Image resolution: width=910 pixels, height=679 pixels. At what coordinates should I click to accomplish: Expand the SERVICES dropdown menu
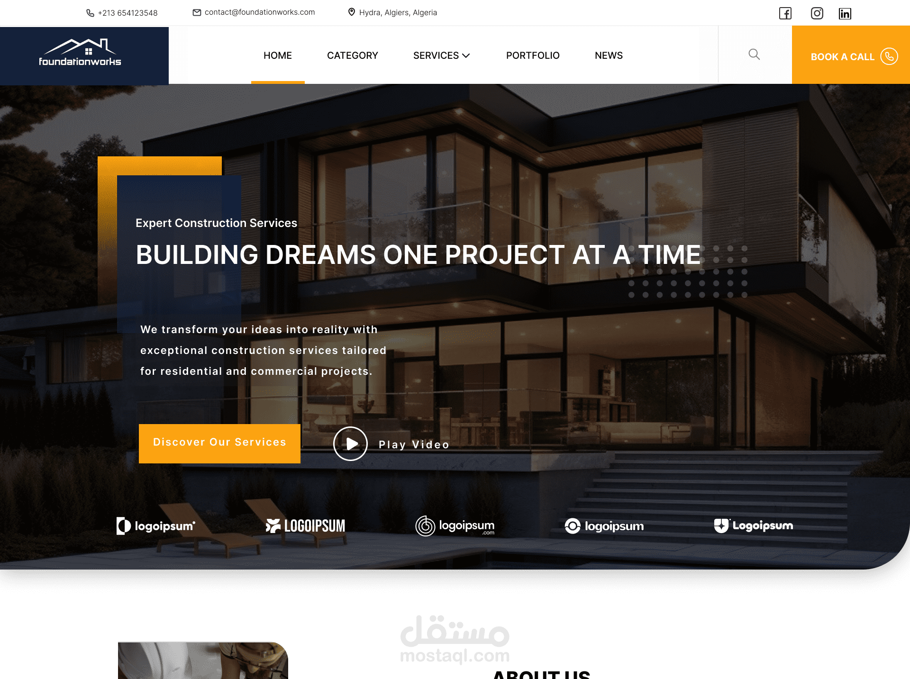pos(441,55)
